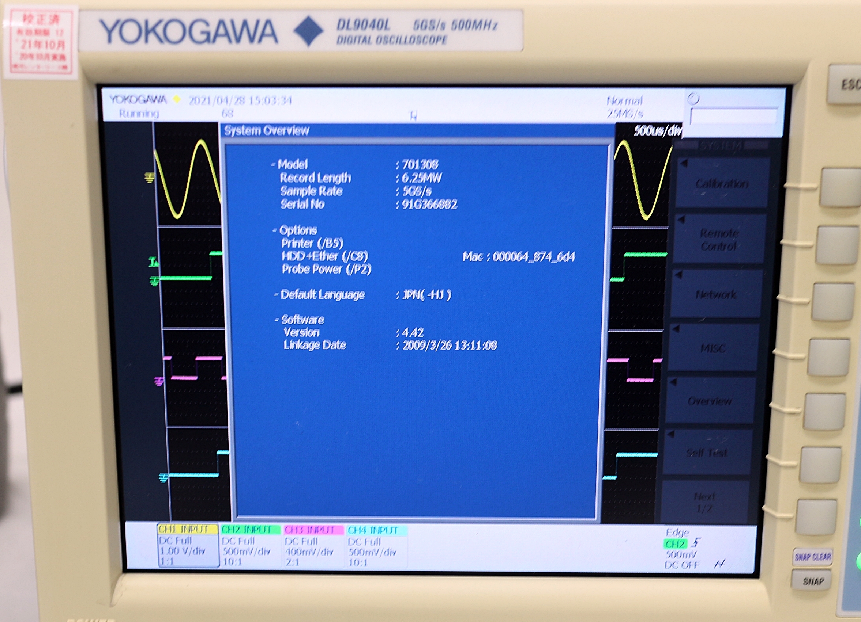Click the green CH2 ground level marker
The image size is (861, 622).
click(x=154, y=281)
